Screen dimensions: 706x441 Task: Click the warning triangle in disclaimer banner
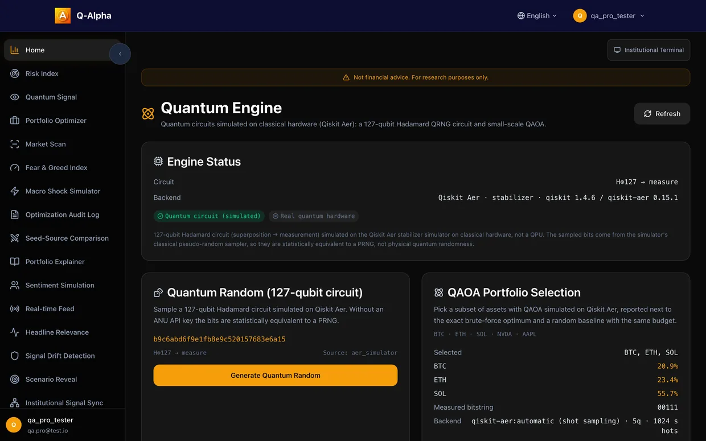(346, 77)
